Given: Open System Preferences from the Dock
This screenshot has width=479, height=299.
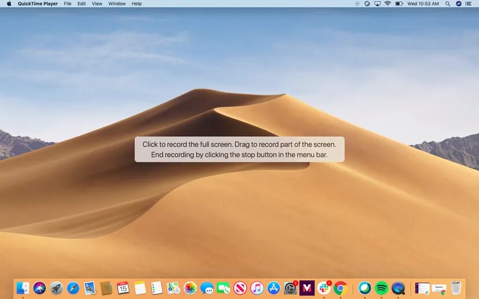Looking at the screenshot, I should (x=290, y=287).
